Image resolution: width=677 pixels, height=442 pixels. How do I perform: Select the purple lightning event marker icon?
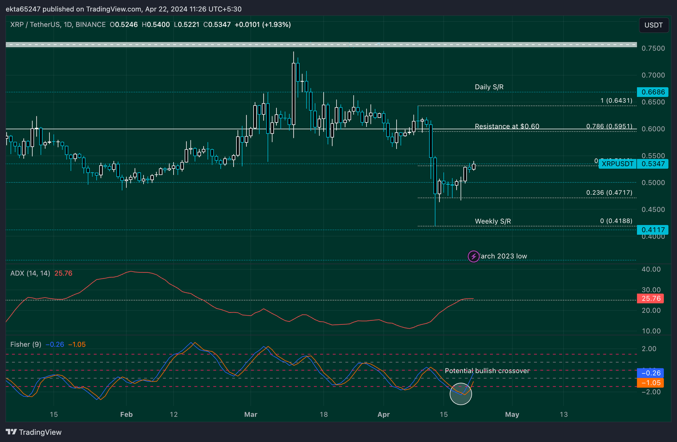coord(473,256)
